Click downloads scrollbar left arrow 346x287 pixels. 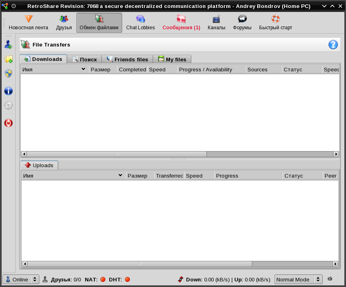point(24,154)
